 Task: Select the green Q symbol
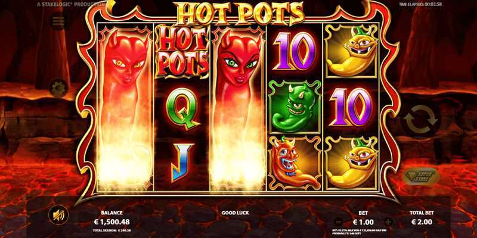pyautogui.click(x=182, y=108)
